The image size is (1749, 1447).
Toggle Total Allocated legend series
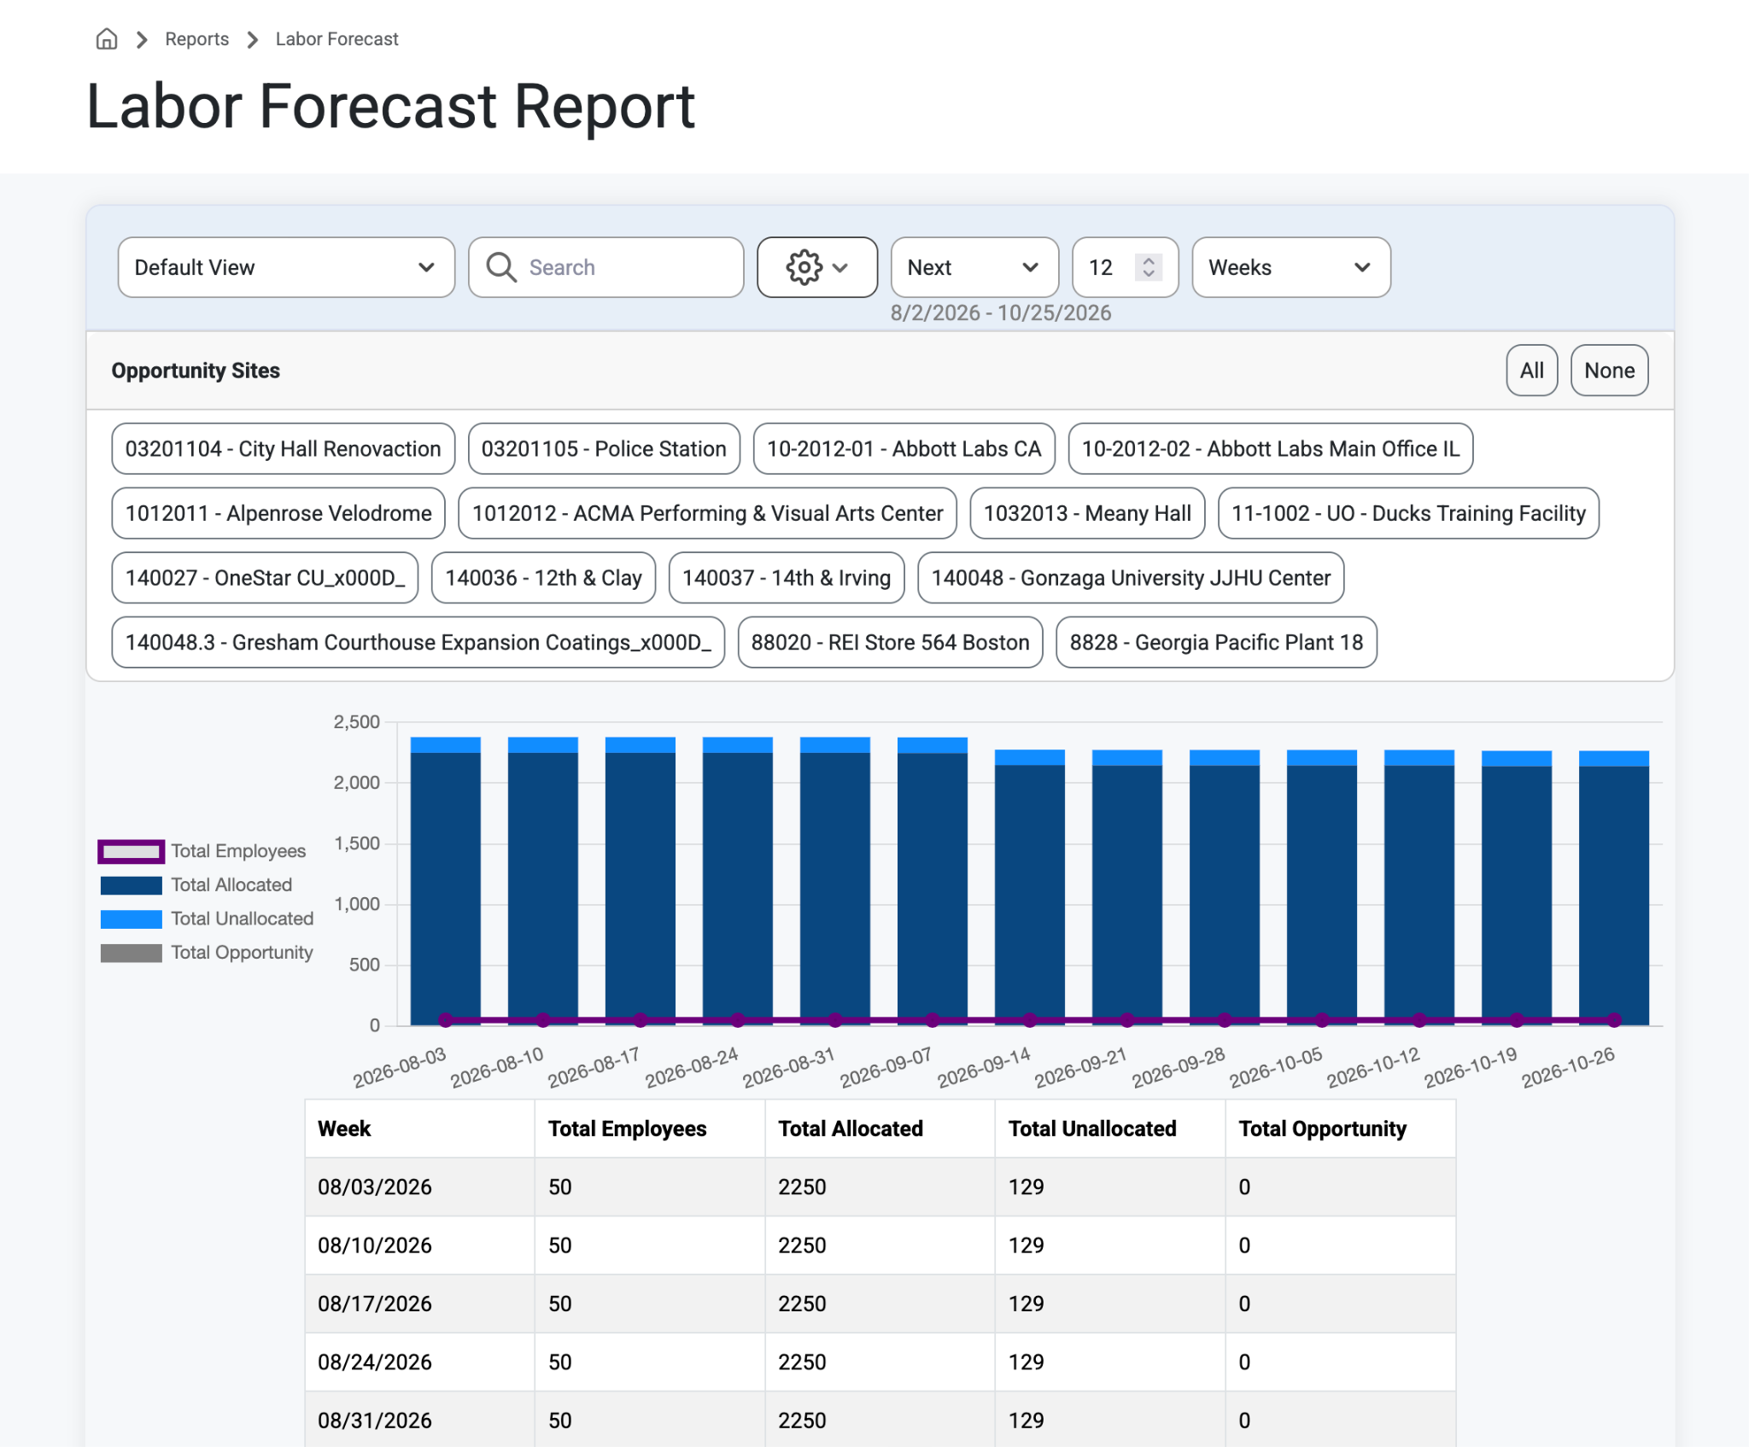coord(196,885)
